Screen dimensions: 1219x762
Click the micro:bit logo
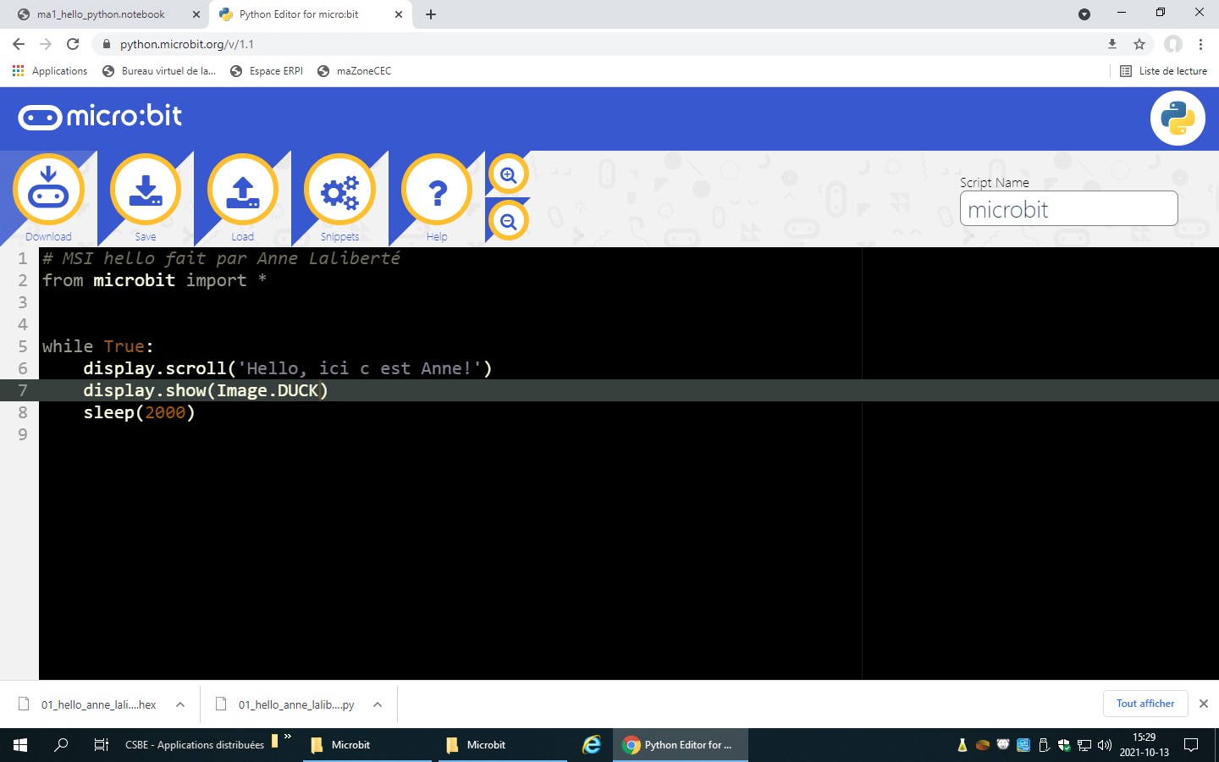(x=100, y=116)
